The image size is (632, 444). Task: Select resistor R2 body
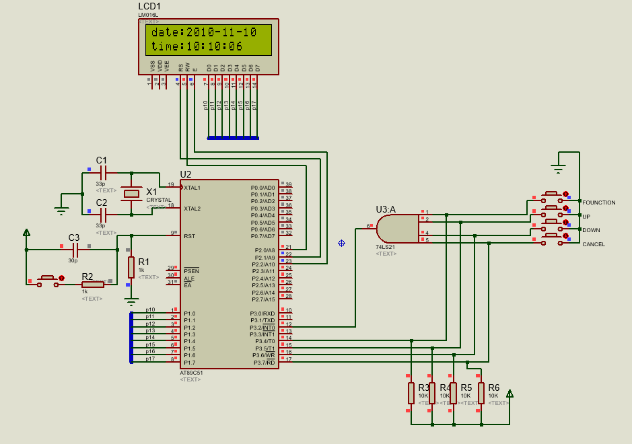click(93, 285)
